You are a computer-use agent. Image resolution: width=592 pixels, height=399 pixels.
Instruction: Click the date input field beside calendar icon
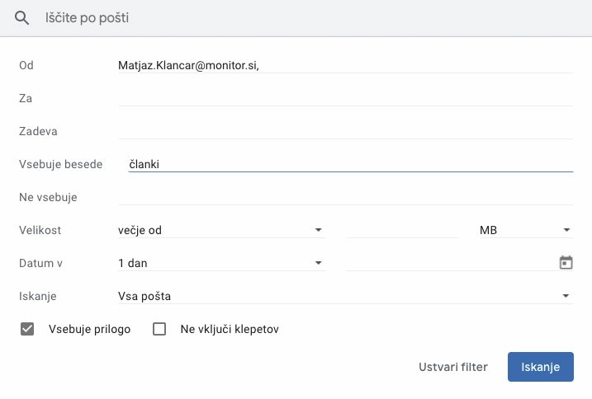452,263
